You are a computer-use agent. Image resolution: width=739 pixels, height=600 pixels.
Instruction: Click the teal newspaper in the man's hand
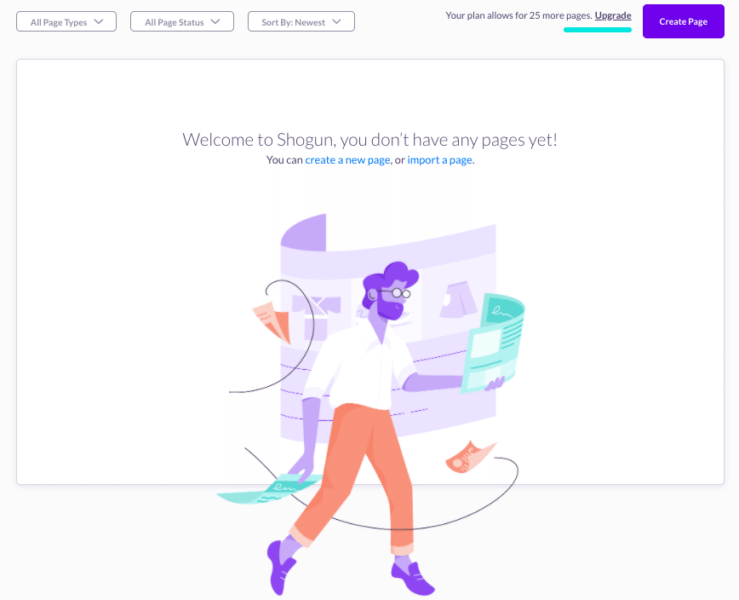click(494, 343)
